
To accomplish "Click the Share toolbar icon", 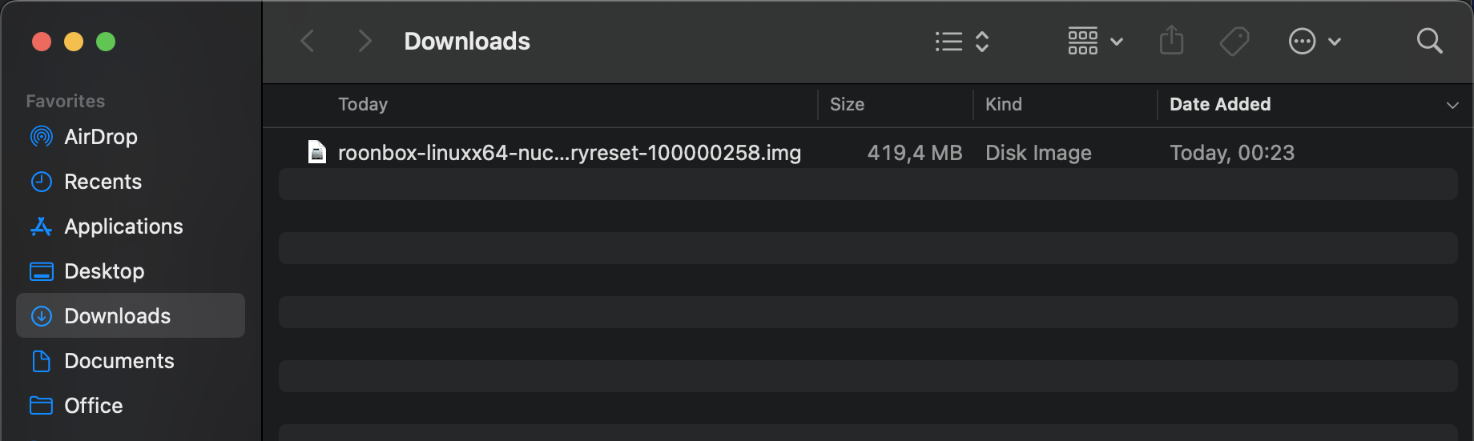I will click(x=1171, y=41).
